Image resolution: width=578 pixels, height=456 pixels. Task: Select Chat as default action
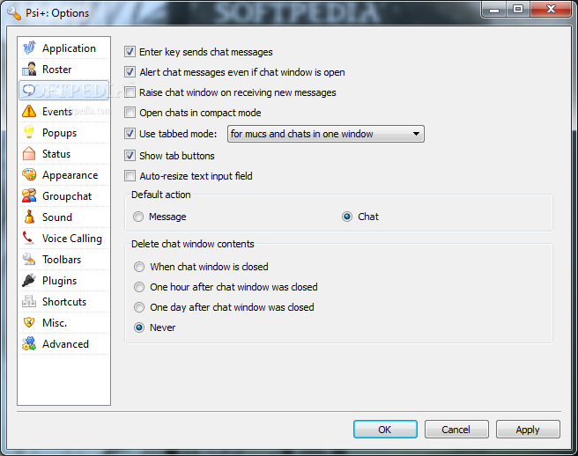point(347,217)
